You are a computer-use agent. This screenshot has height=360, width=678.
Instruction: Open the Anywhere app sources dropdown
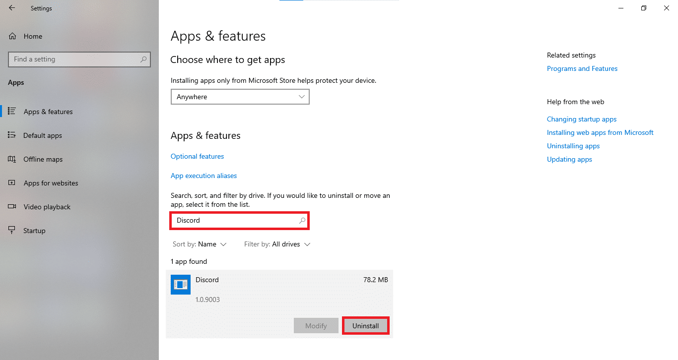(x=240, y=96)
